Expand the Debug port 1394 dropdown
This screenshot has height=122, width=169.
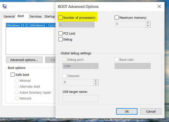pyautogui.click(x=81, y=66)
